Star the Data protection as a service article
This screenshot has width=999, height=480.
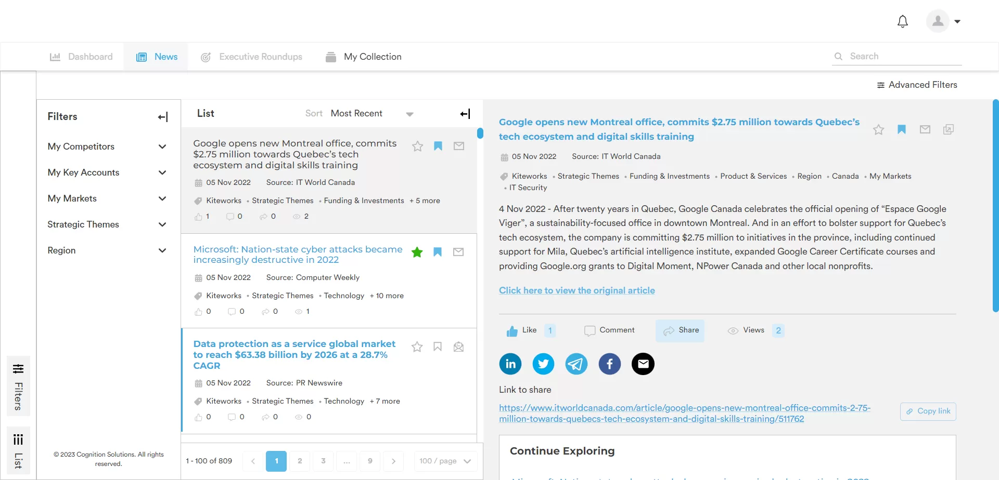click(417, 346)
